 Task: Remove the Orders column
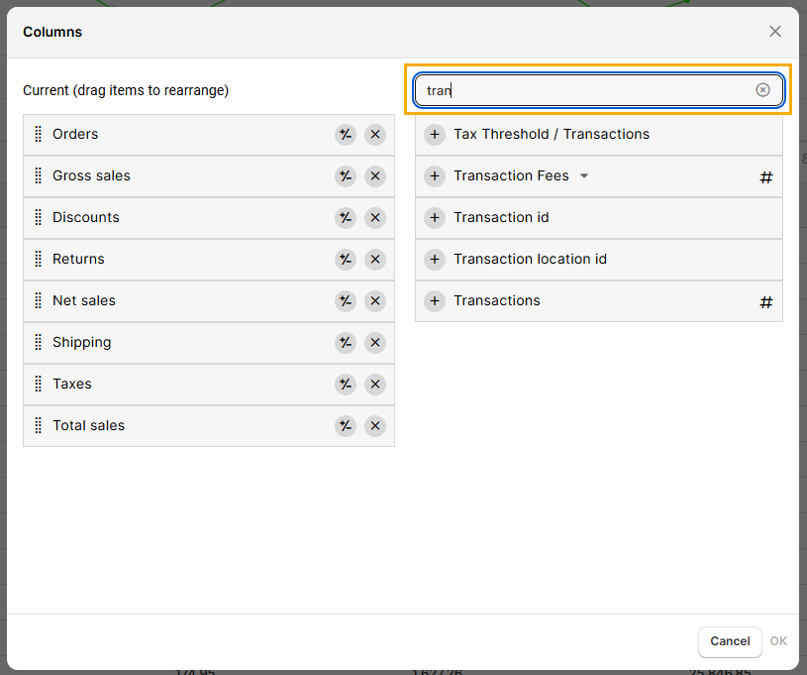(x=374, y=135)
